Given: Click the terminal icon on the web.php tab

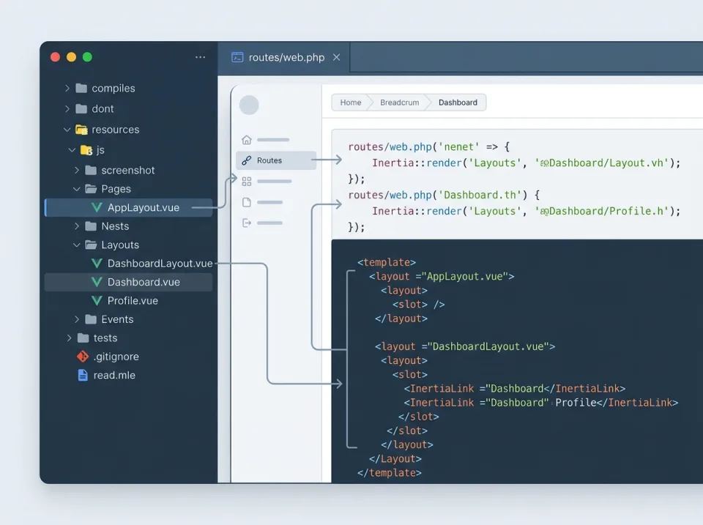Looking at the screenshot, I should (237, 57).
